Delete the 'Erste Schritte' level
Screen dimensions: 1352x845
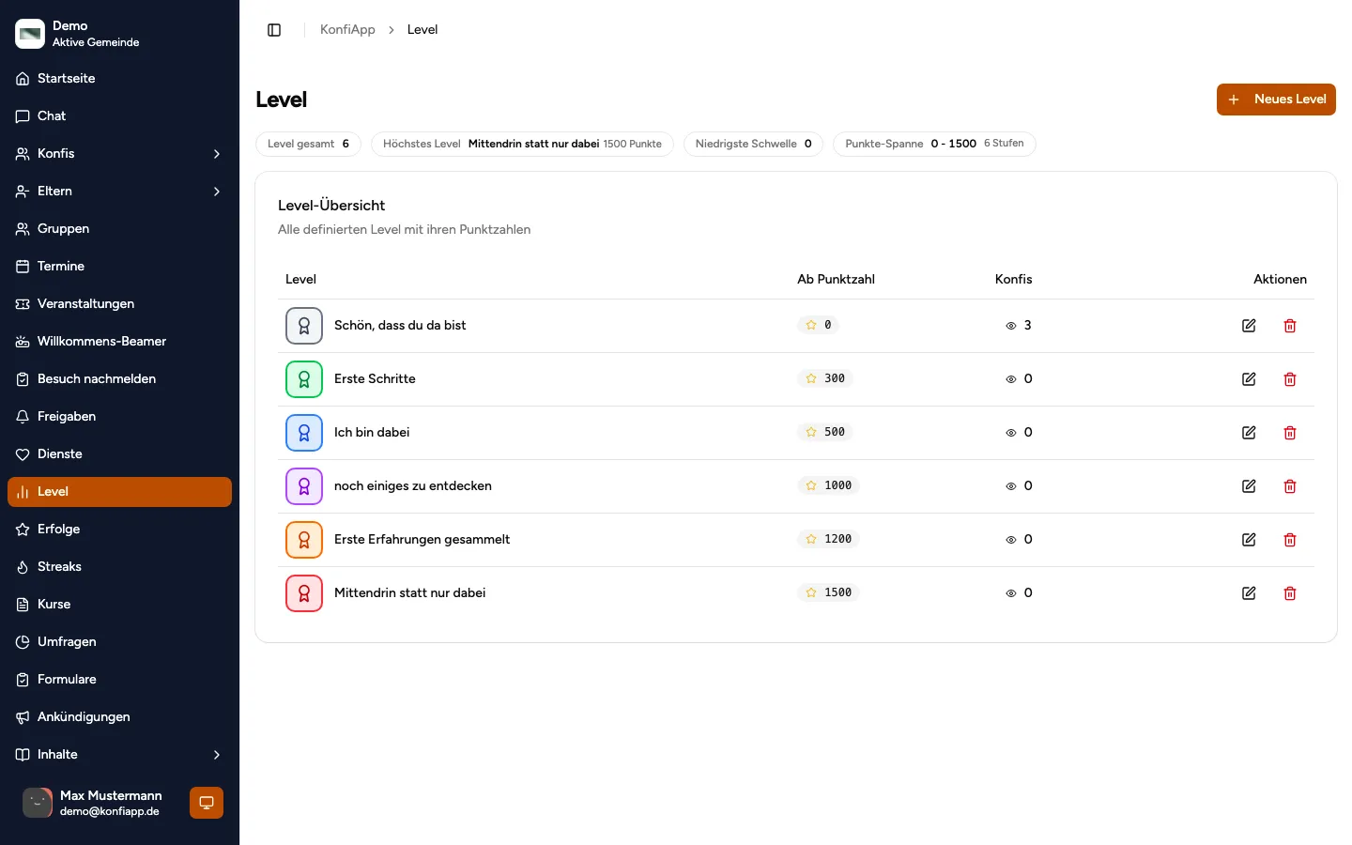pos(1290,379)
